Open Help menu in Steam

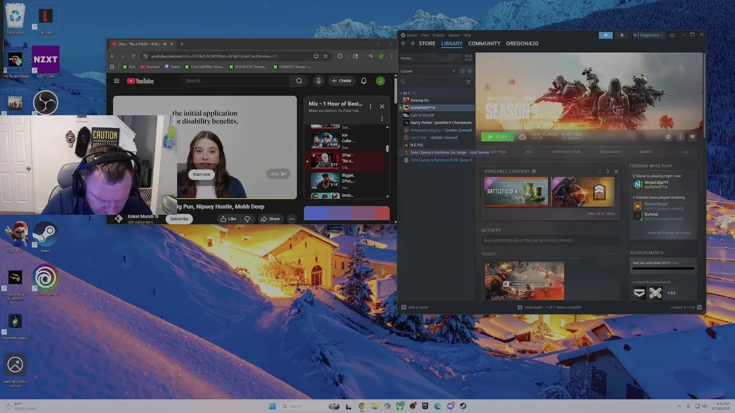tap(467, 35)
